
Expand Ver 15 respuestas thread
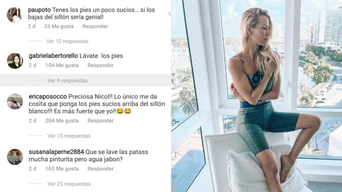point(69,136)
